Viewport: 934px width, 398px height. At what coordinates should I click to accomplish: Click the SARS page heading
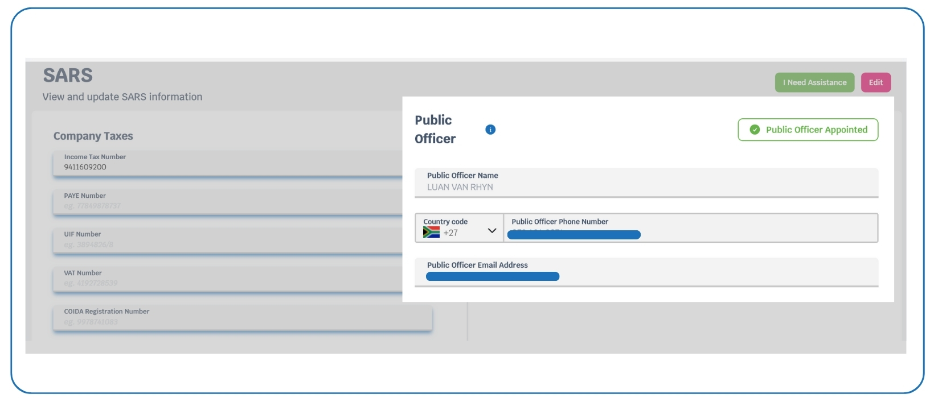68,76
